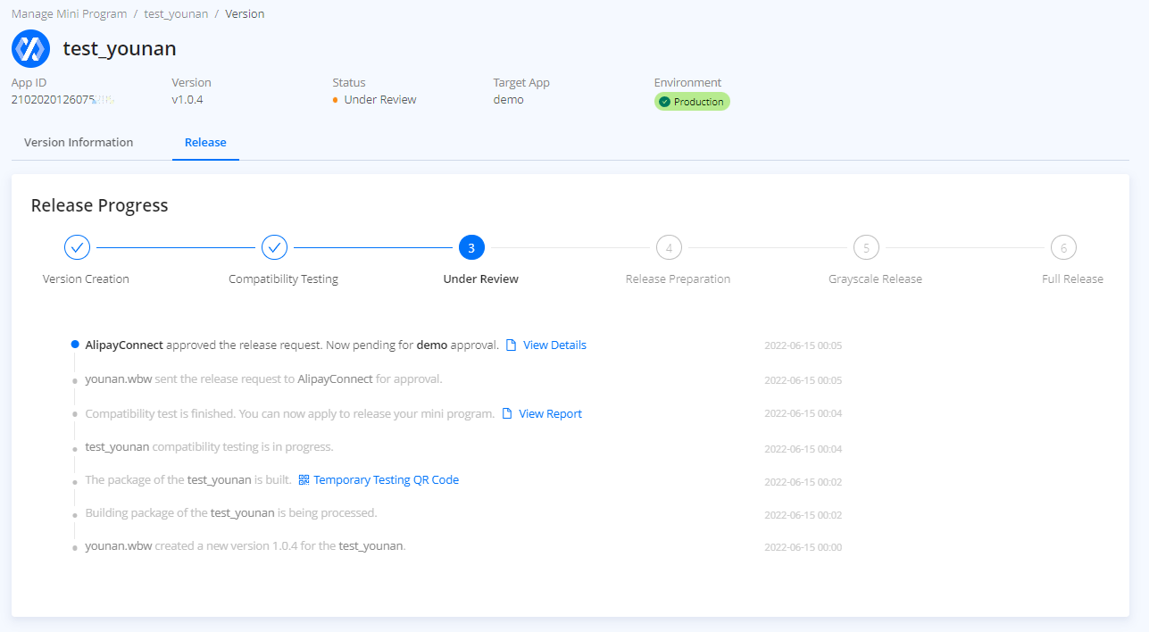Go to Manage Mini Program breadcrumb
1149x632 pixels.
point(69,14)
